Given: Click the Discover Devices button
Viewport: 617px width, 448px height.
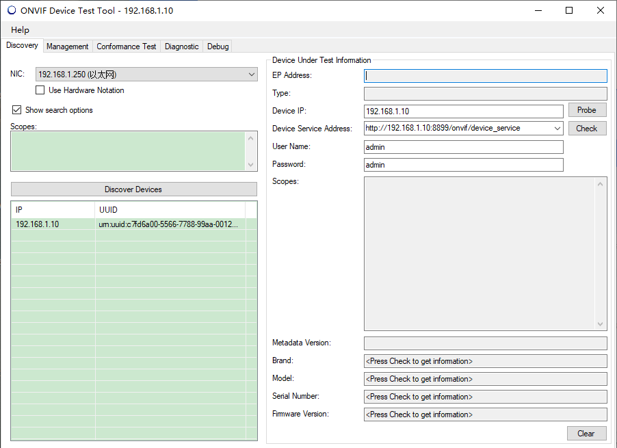Looking at the screenshot, I should pyautogui.click(x=134, y=189).
